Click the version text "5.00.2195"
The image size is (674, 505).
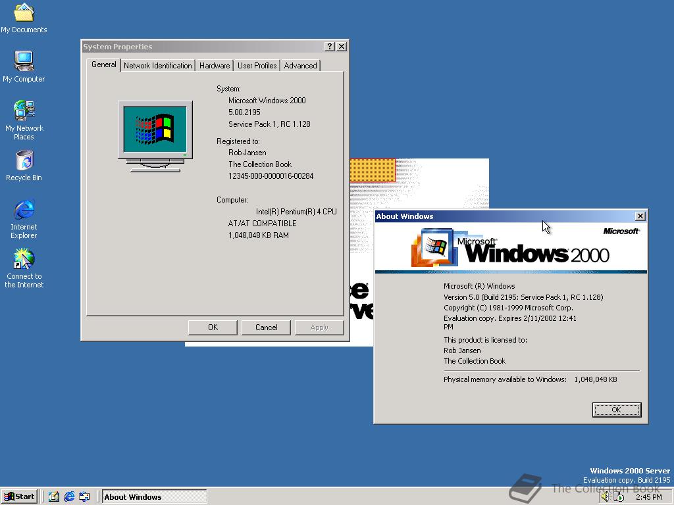[244, 112]
